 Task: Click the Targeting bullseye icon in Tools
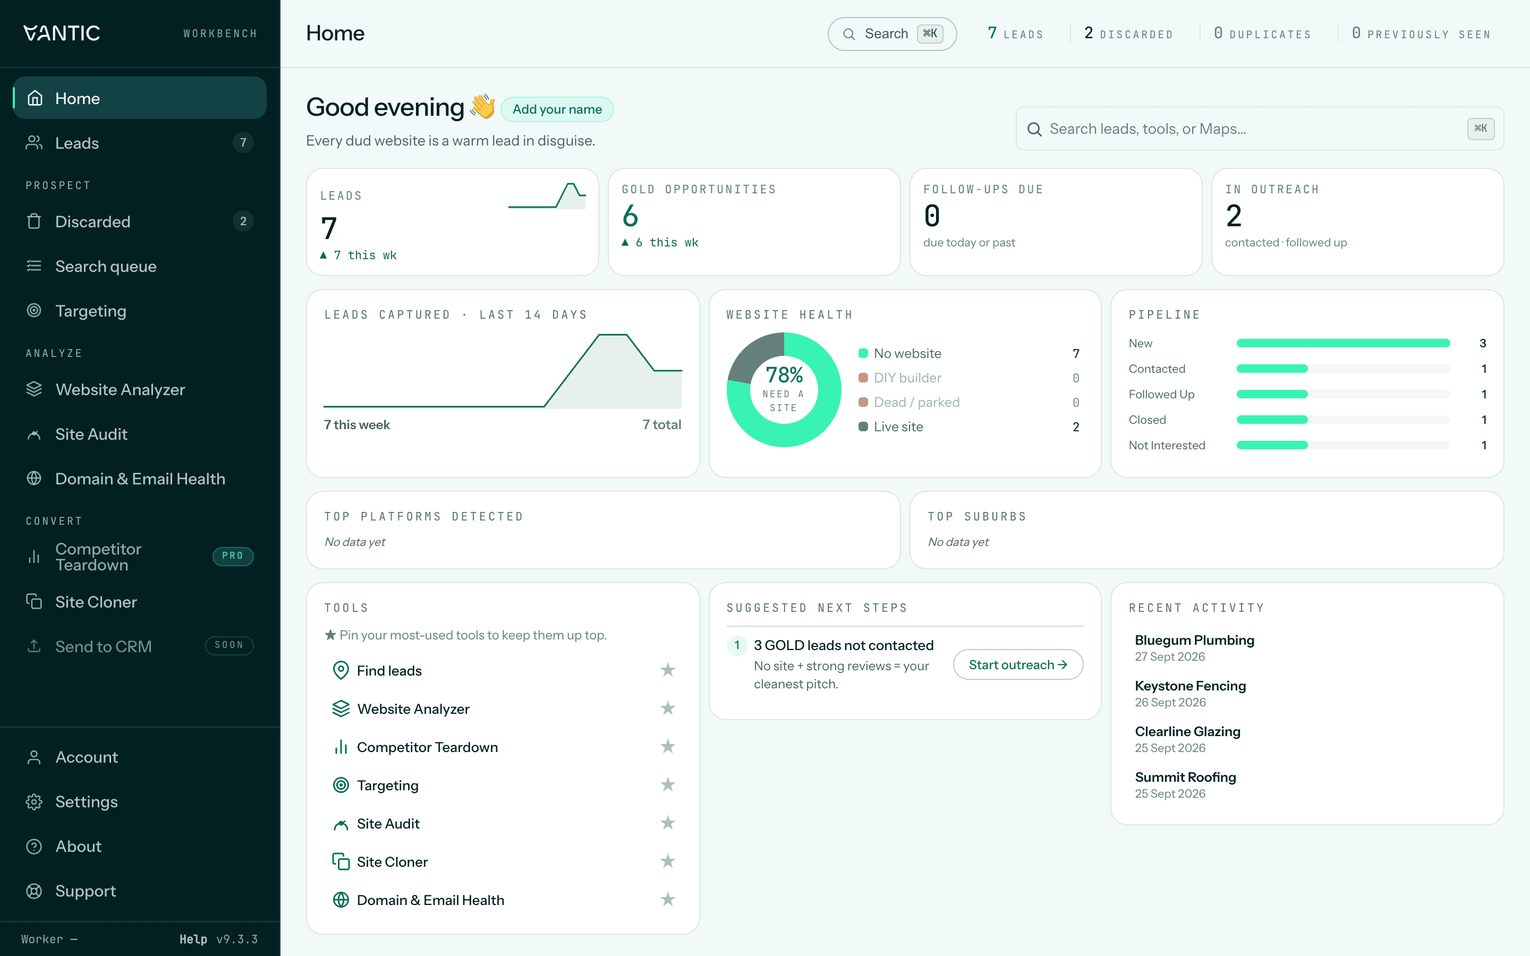pos(341,786)
